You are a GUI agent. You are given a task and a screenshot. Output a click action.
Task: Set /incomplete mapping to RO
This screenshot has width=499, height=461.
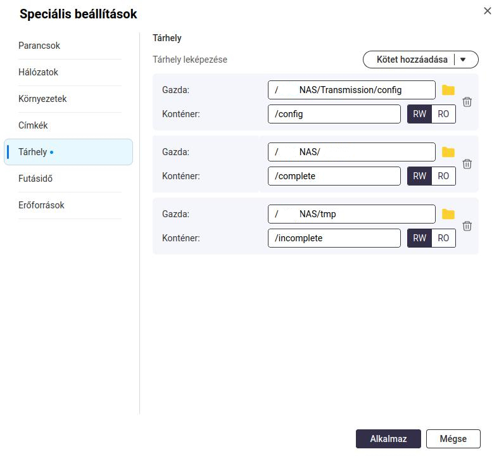tap(443, 238)
